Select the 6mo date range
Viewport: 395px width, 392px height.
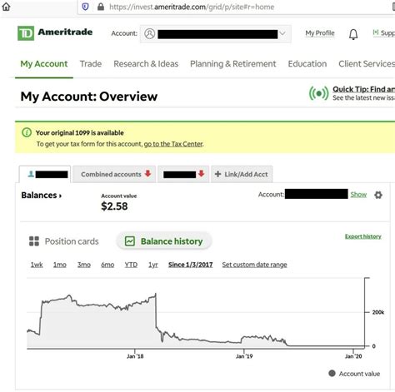click(x=107, y=265)
